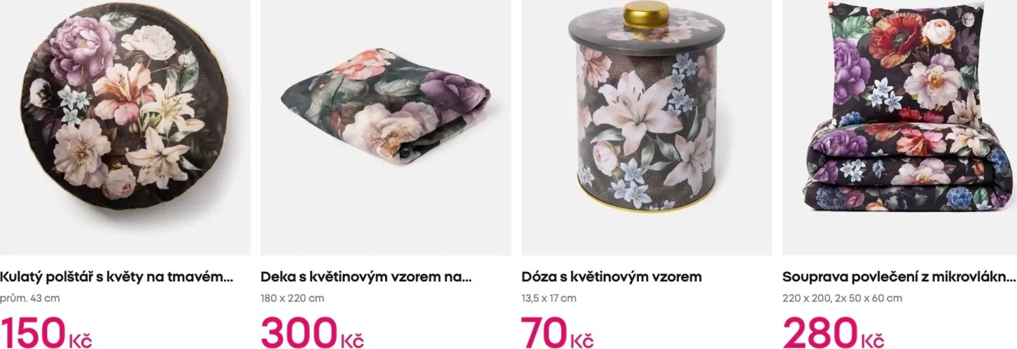
Task: Open the floral tin canister product image
Action: coord(646,127)
